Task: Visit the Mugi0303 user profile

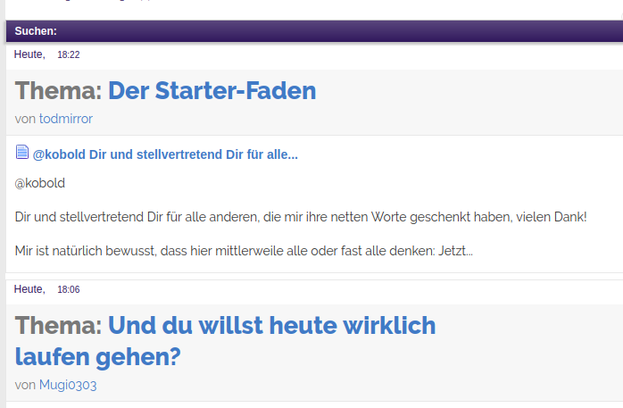Action: (68, 385)
